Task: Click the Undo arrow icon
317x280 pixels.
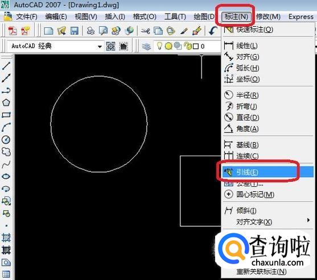Action: click(x=213, y=31)
